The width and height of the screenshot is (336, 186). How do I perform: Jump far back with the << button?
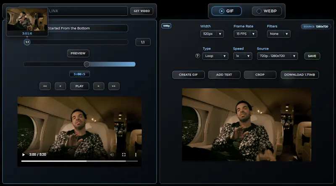pyautogui.click(x=45, y=86)
